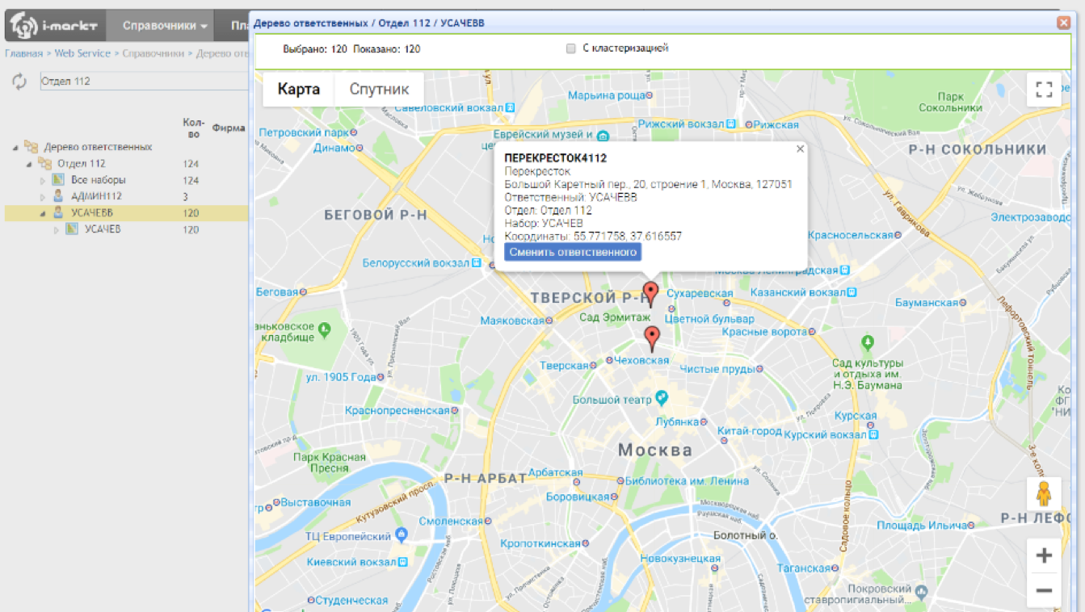This screenshot has height=612, width=1085.
Task: Switch map to Спутник view
Action: (x=379, y=90)
